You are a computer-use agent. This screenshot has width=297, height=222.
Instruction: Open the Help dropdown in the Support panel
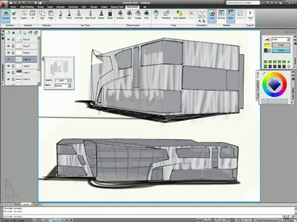[x=250, y=20]
